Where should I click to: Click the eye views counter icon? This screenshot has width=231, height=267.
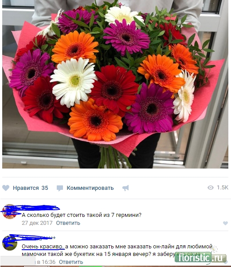(x=211, y=188)
